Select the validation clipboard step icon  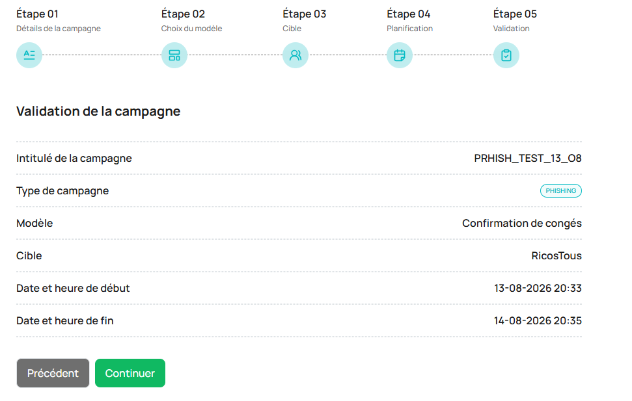pos(506,55)
